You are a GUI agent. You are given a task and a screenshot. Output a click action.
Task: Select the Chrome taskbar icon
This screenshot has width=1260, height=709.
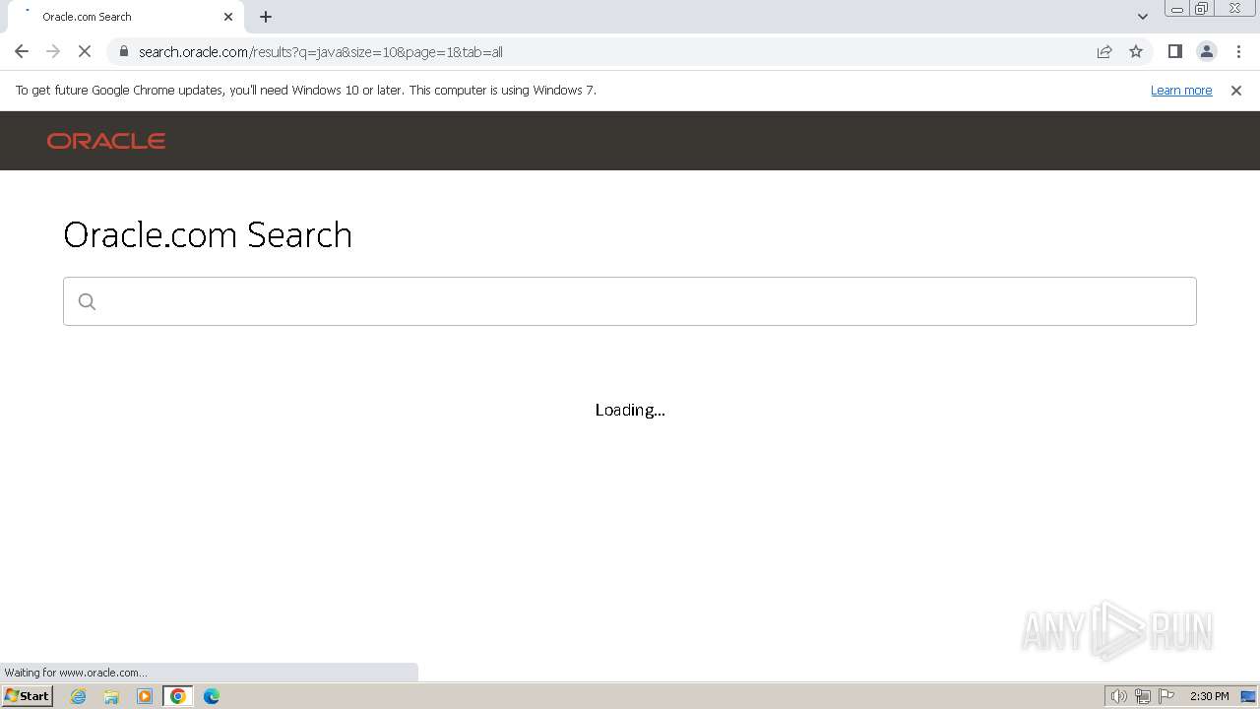(178, 696)
